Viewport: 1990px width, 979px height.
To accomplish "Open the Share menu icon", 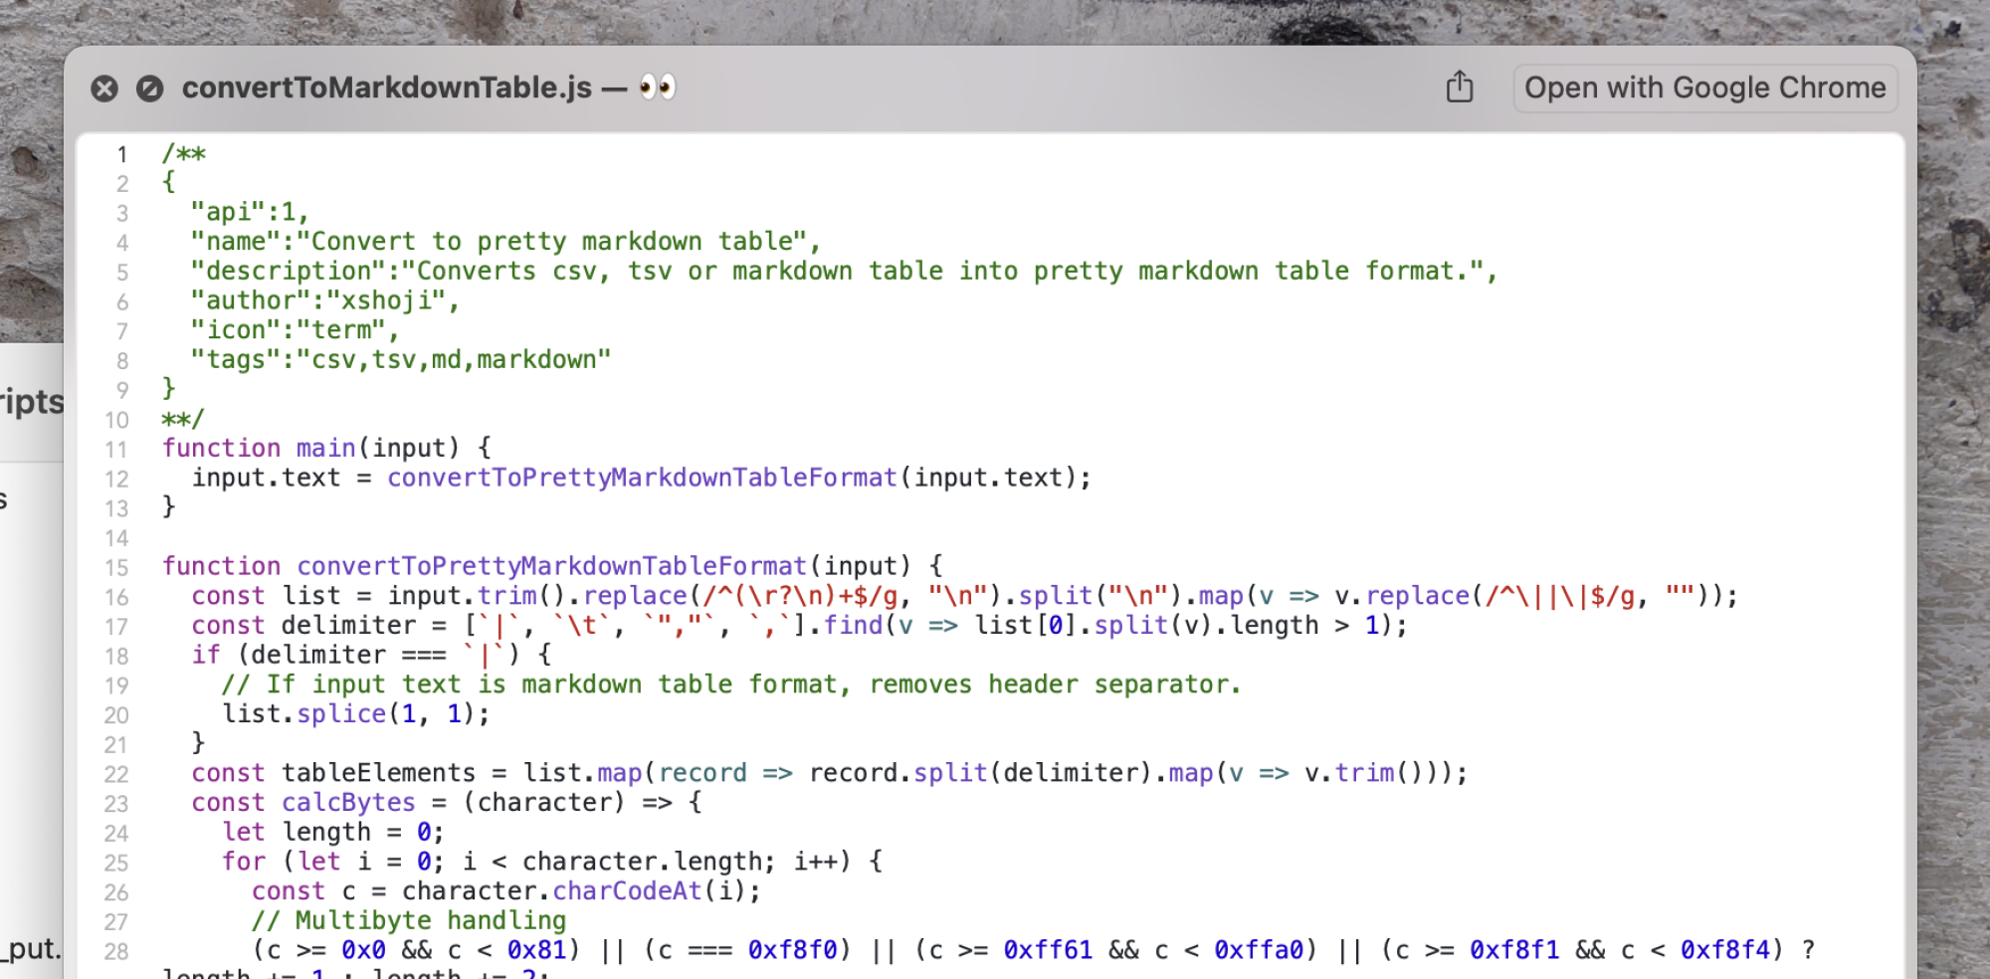I will coord(1460,88).
